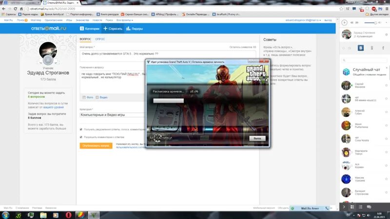Viewport: 390px width, 219px height.
Task: Skip to next track in sidebar player
Action: point(357,22)
